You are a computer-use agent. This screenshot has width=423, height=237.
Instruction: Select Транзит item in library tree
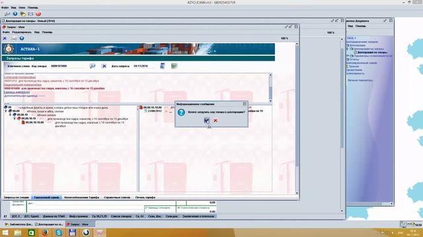354,66
